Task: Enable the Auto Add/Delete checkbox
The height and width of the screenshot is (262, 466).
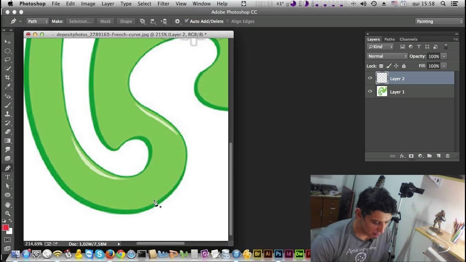Action: (x=187, y=21)
